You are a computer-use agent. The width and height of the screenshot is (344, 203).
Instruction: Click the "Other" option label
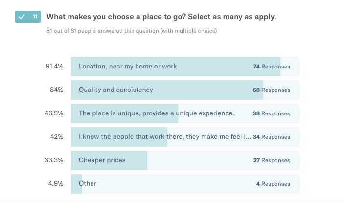click(x=88, y=184)
